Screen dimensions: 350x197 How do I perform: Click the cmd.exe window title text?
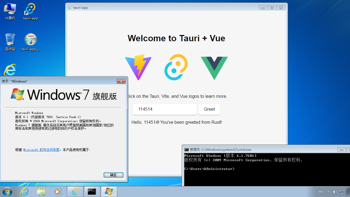220,149
